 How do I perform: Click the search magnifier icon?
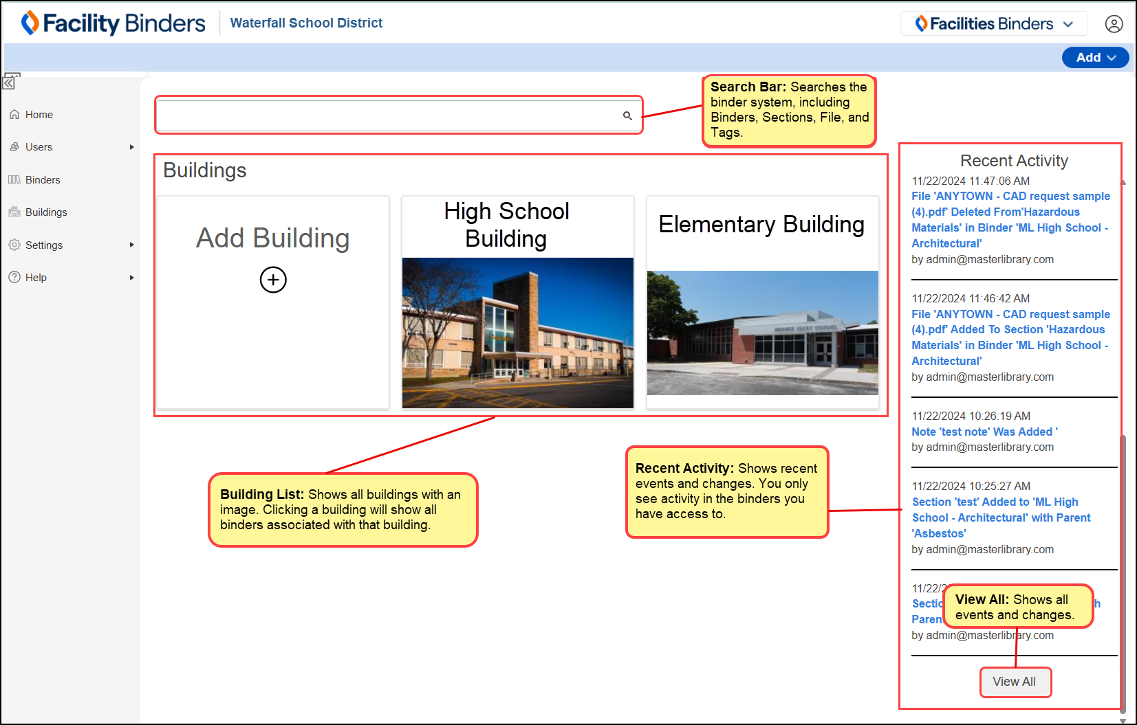pos(627,115)
